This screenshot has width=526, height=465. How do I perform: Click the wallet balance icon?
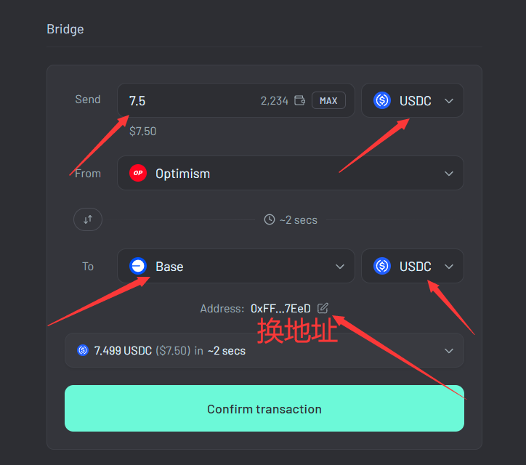tap(299, 100)
